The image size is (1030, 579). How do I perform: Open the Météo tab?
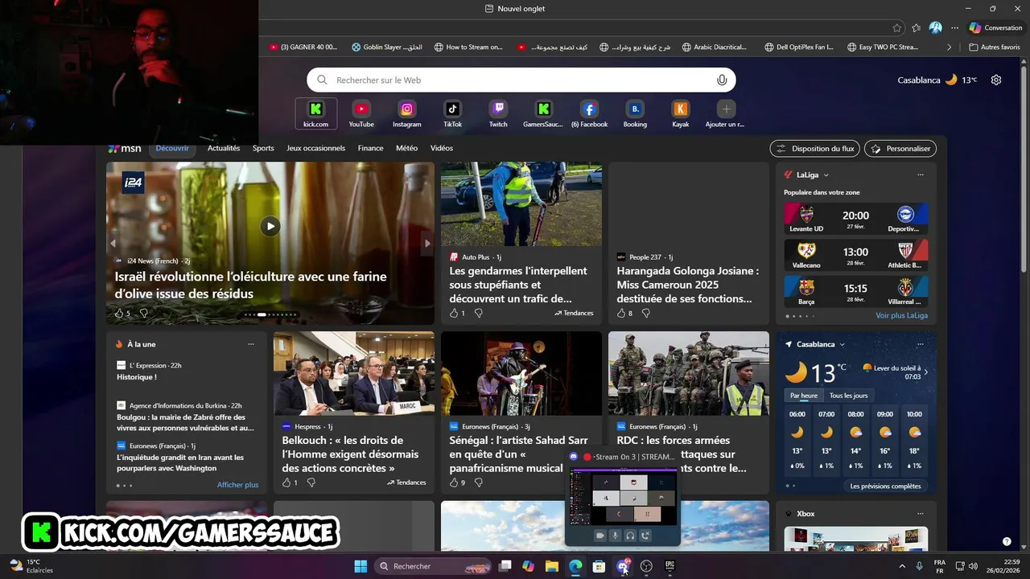click(x=406, y=148)
